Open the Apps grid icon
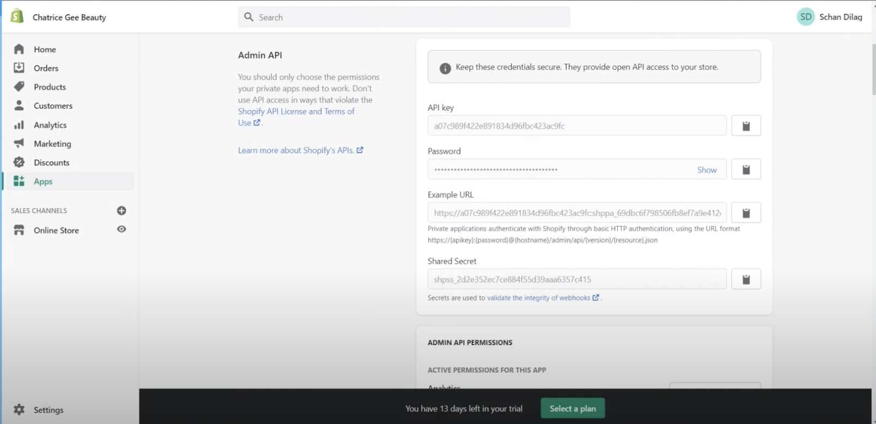The image size is (876, 424). tap(19, 181)
